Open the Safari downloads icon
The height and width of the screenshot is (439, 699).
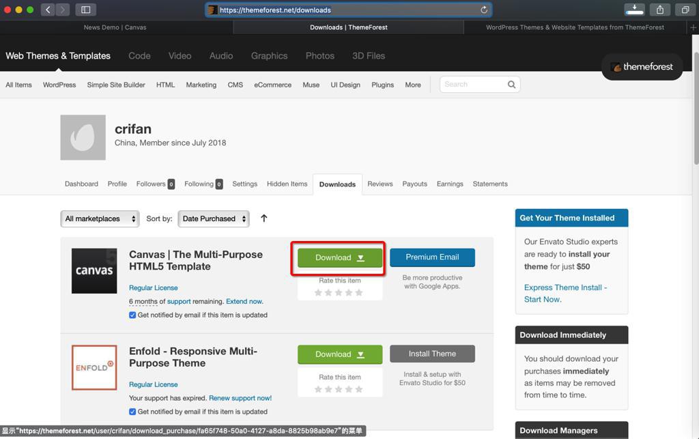click(634, 10)
